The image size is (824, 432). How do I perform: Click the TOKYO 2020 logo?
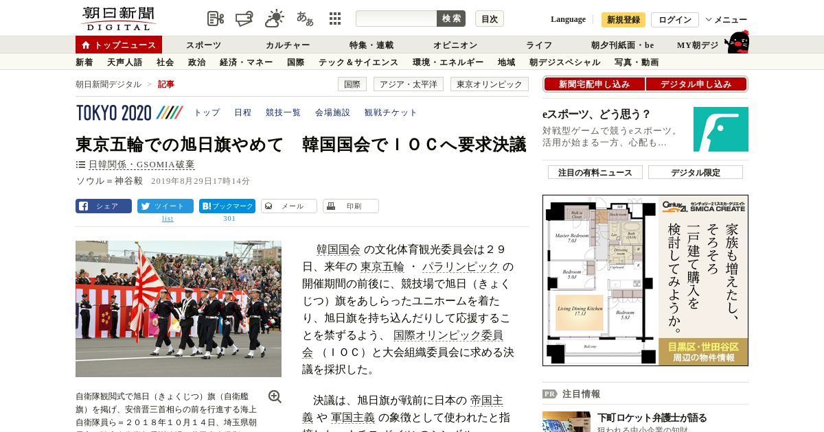coord(129,112)
